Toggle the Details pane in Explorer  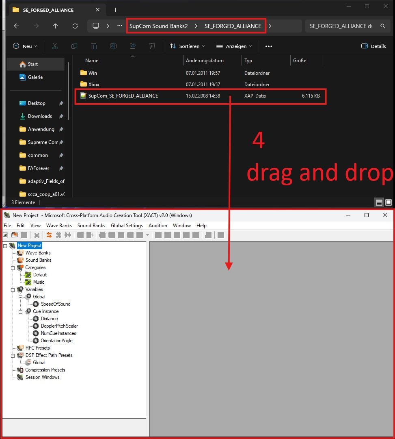(x=373, y=46)
